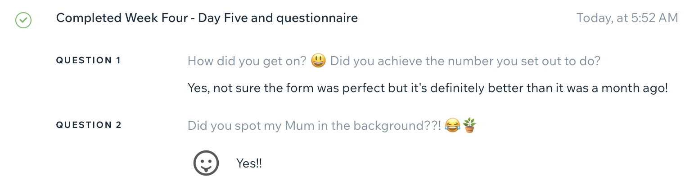The image size is (694, 185).
Task: Click the "Today, at 5:52 AM" timestamp
Action: [627, 18]
